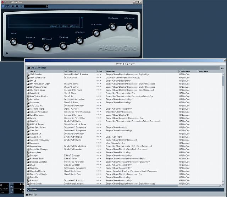
Task: Select the Answers From Asia preset name
Action: tap(39, 140)
